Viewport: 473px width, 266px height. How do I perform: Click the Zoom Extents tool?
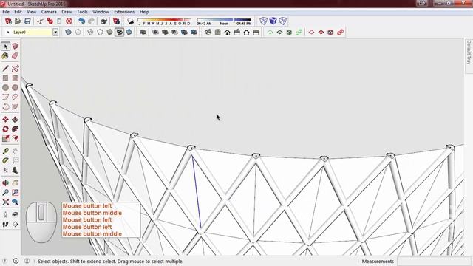(5, 202)
